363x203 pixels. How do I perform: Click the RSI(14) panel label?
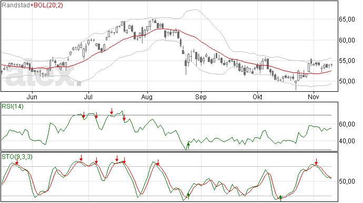[x=13, y=106]
